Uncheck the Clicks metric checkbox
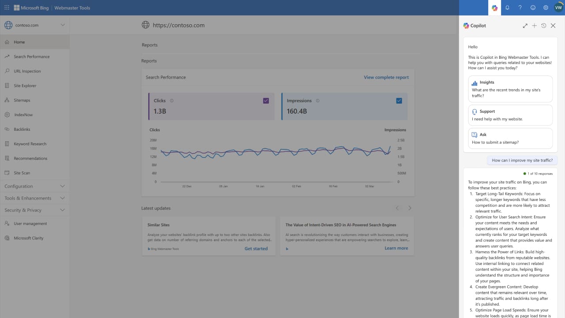This screenshot has height=318, width=565. pyautogui.click(x=266, y=101)
